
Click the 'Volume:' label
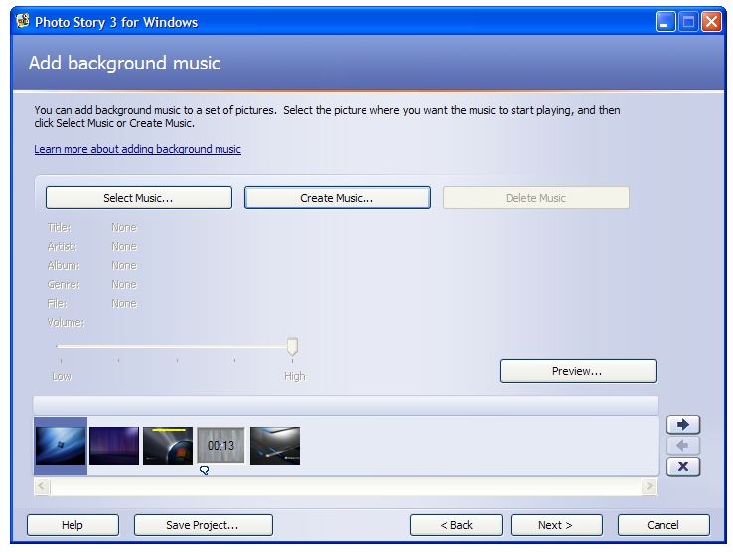(x=66, y=323)
